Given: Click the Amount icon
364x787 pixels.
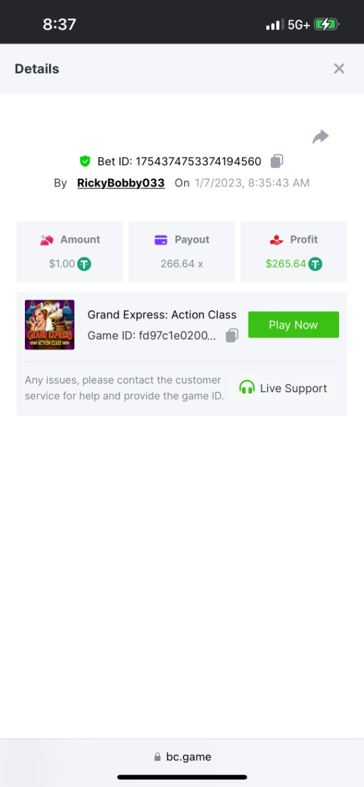Looking at the screenshot, I should [x=47, y=240].
